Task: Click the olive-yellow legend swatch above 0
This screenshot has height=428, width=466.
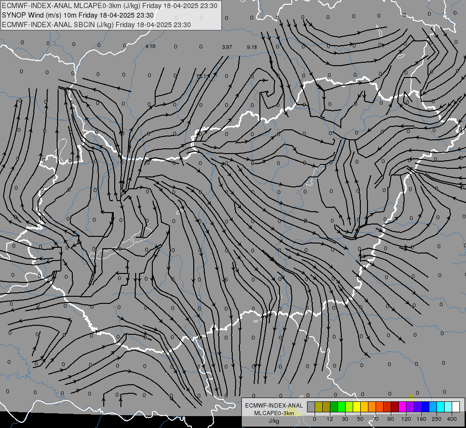Action: [319, 407]
